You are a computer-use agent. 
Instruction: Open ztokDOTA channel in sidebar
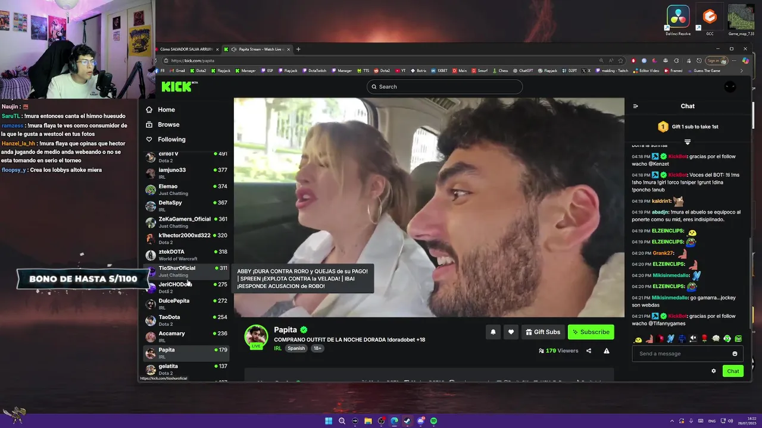tap(186, 255)
